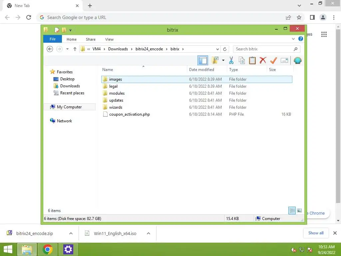Click the Copy icon in toolbar

pyautogui.click(x=242, y=60)
